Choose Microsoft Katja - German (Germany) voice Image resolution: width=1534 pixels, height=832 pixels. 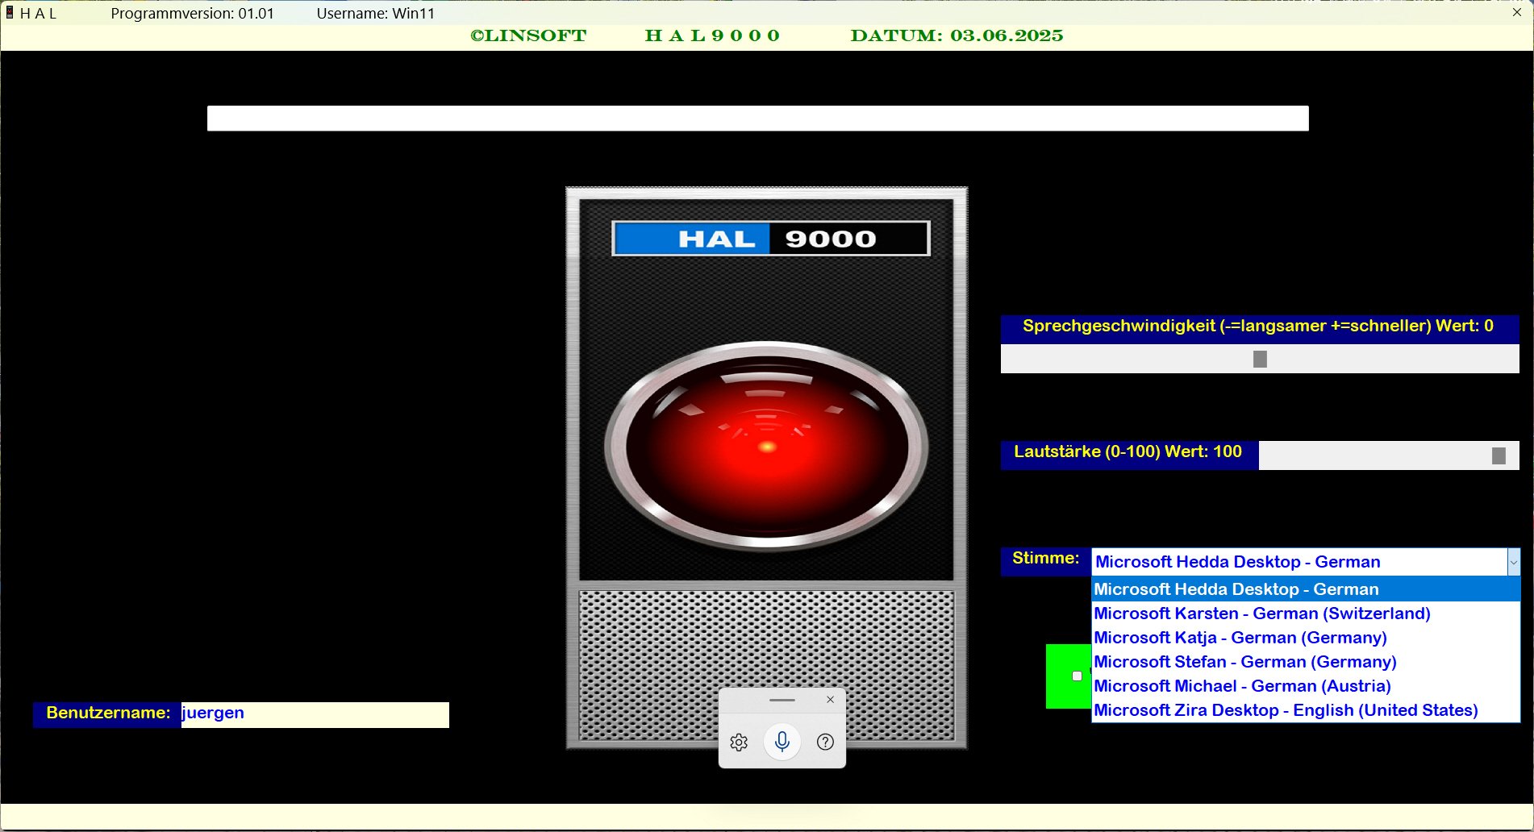1240,638
